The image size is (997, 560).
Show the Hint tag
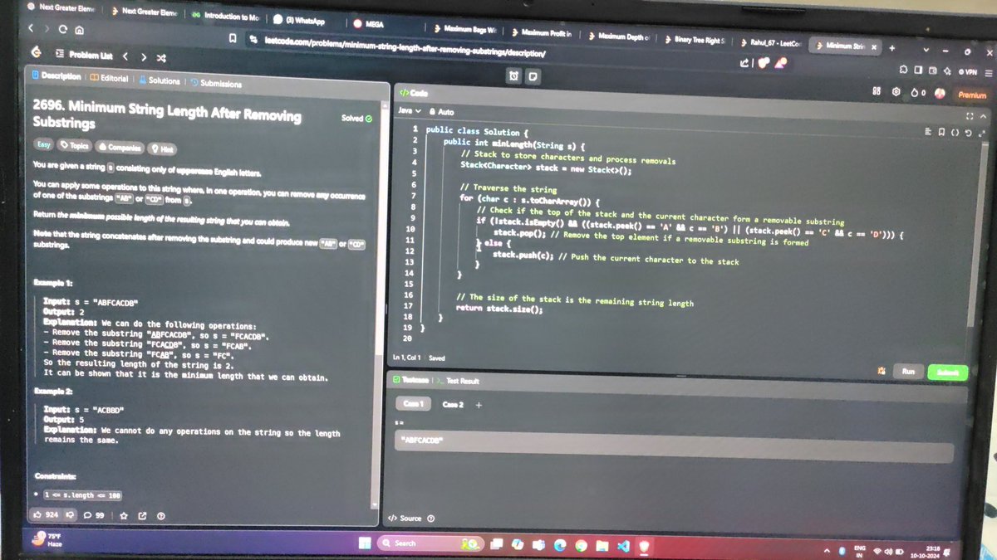pos(162,149)
